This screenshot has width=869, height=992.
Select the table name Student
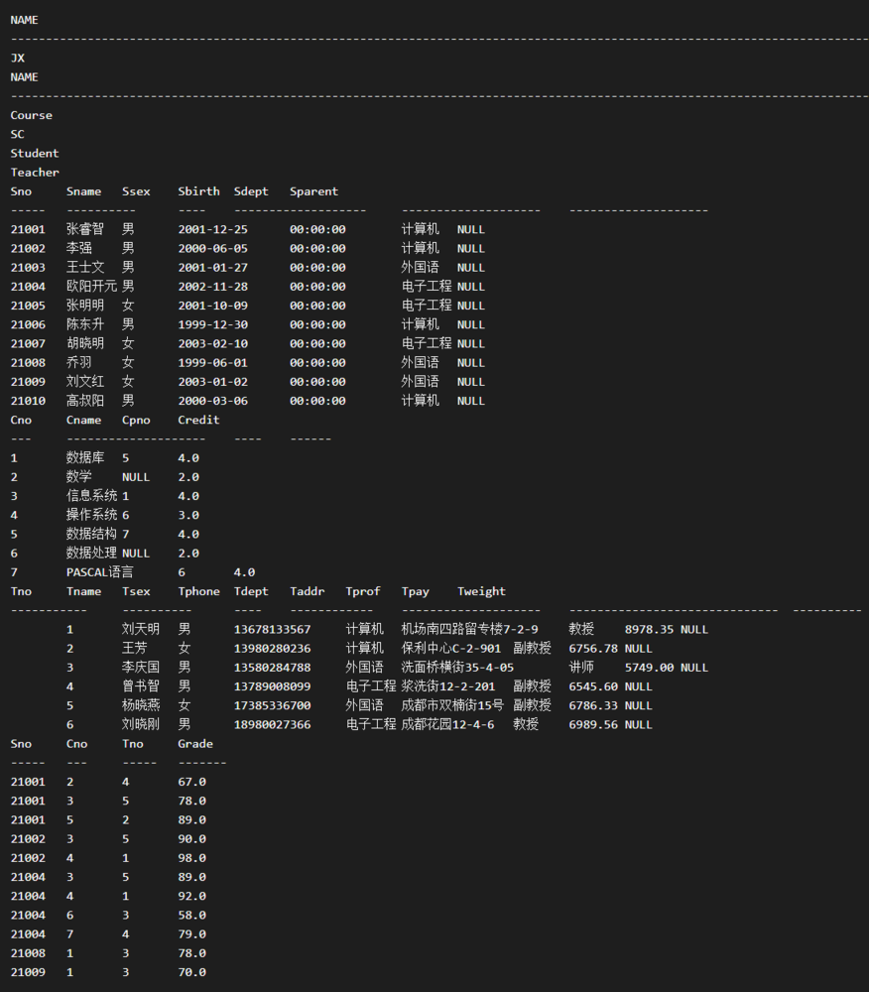35,153
